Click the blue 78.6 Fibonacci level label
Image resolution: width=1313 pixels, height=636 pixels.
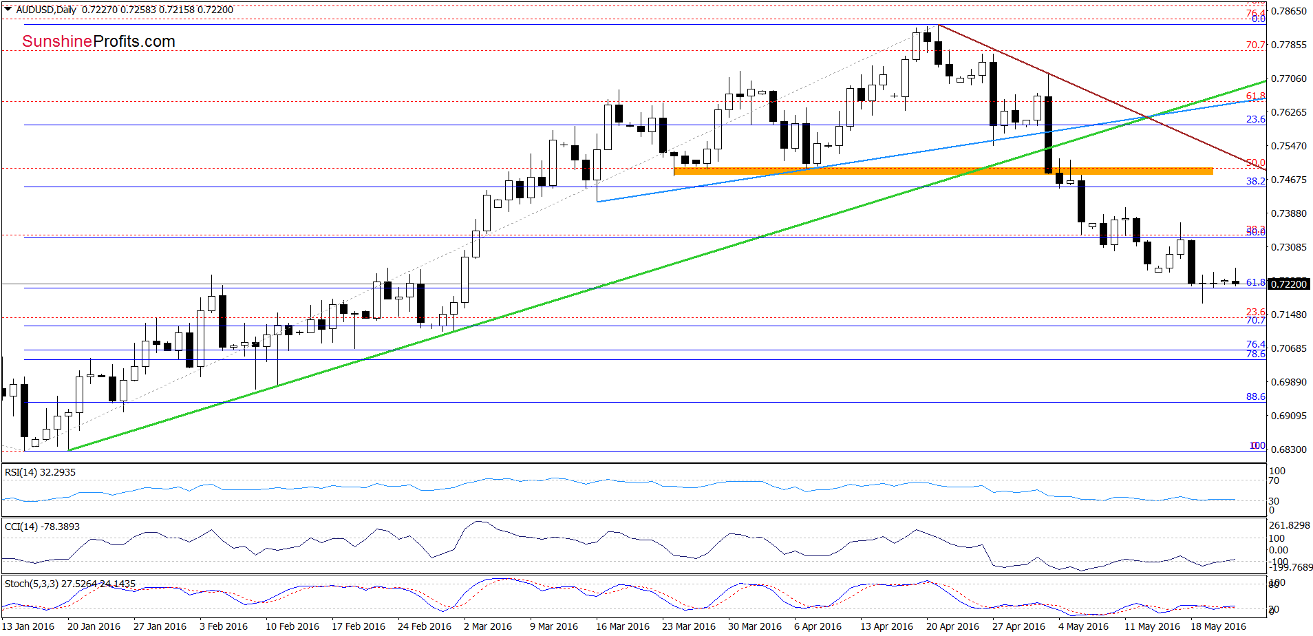(x=1256, y=354)
